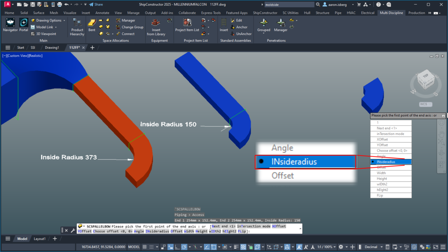
Task: Open the Space Allocations Manager
Action: [x=127, y=20]
